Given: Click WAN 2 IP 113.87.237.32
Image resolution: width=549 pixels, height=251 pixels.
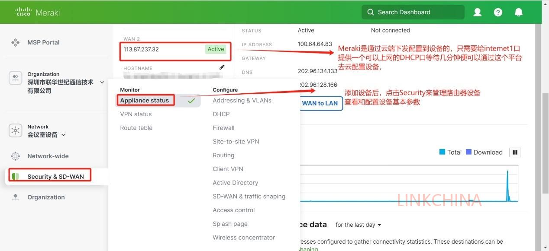Looking at the screenshot, I should coord(141,49).
